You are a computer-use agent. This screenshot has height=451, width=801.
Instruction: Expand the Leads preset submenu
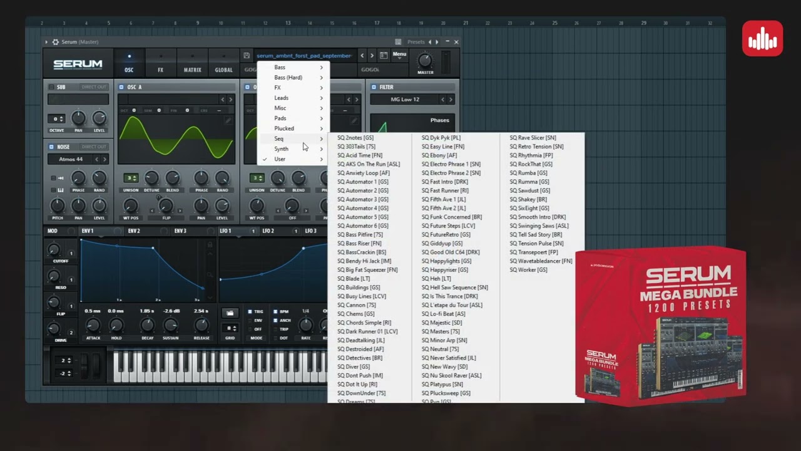tap(293, 98)
